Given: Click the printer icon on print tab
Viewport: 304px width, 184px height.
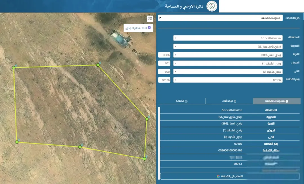Looking at the screenshot, I should [186, 101].
